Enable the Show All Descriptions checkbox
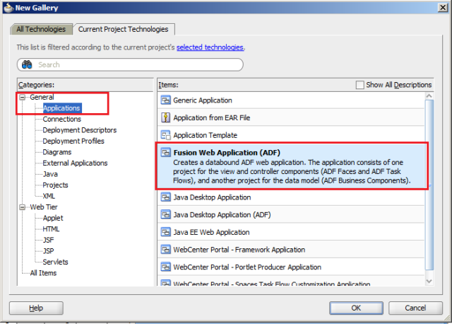 pos(360,85)
